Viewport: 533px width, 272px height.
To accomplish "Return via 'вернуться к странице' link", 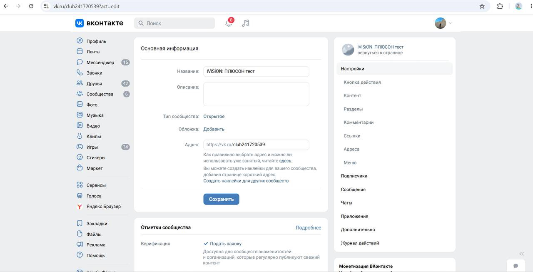I will coord(380,53).
